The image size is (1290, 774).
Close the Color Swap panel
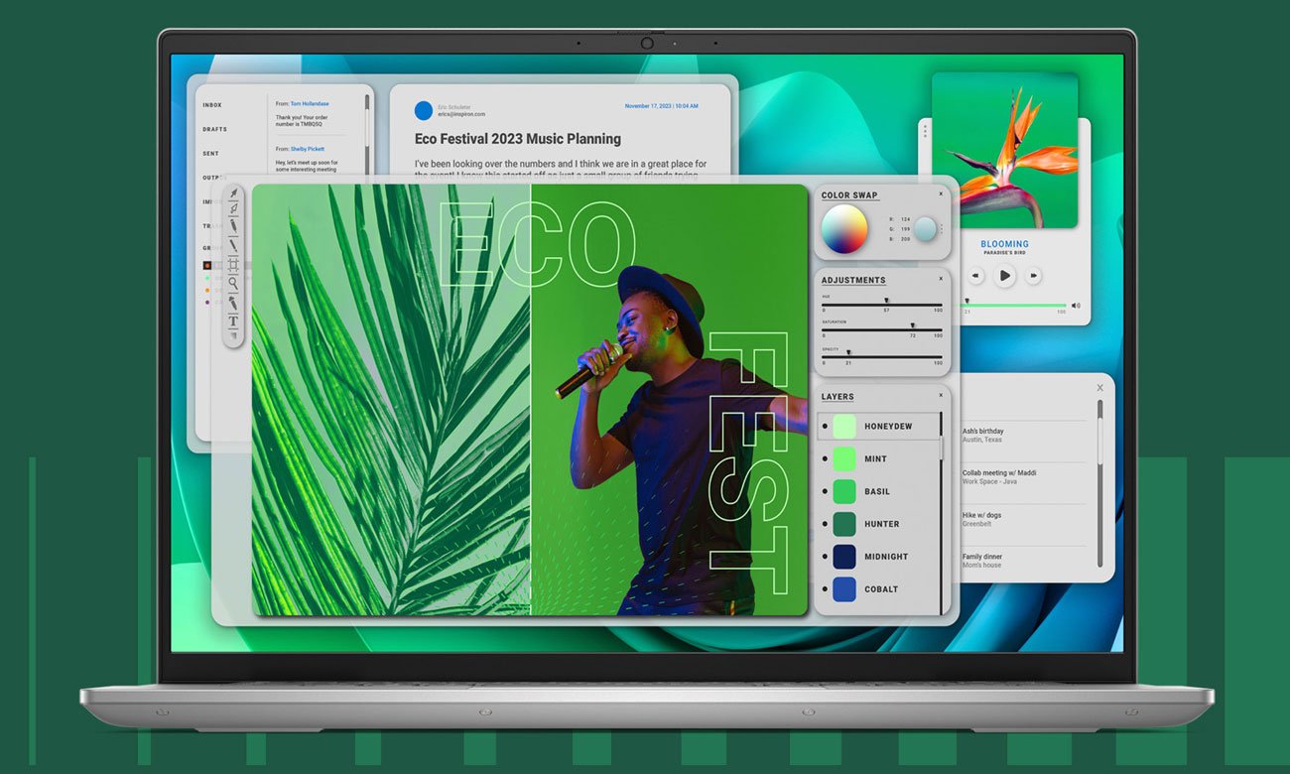[941, 194]
